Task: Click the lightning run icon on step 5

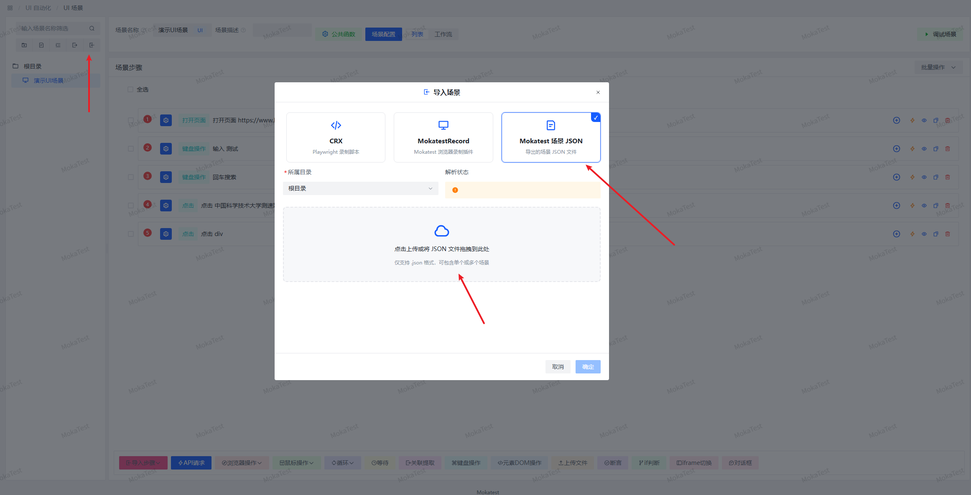Action: (912, 234)
